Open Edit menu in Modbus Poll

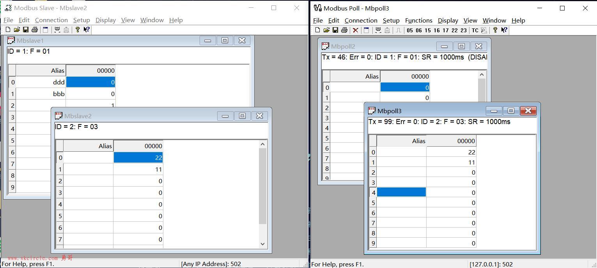point(334,21)
